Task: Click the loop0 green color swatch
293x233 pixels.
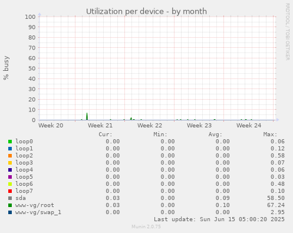Action: pyautogui.click(x=10, y=142)
